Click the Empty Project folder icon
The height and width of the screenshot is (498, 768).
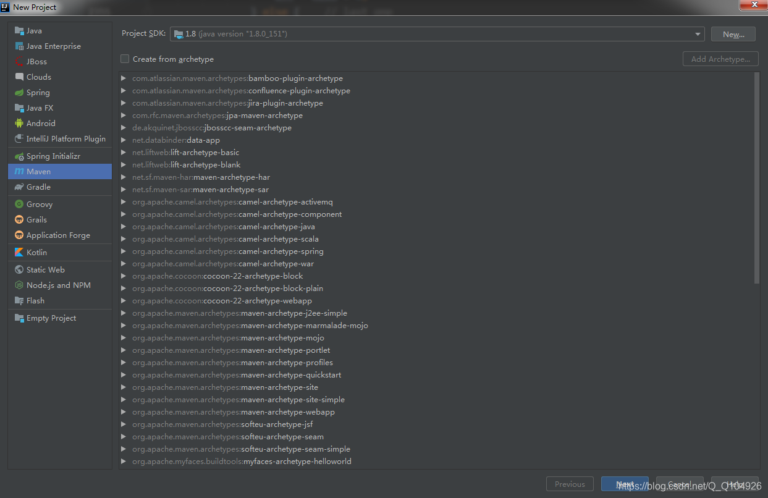(x=19, y=318)
